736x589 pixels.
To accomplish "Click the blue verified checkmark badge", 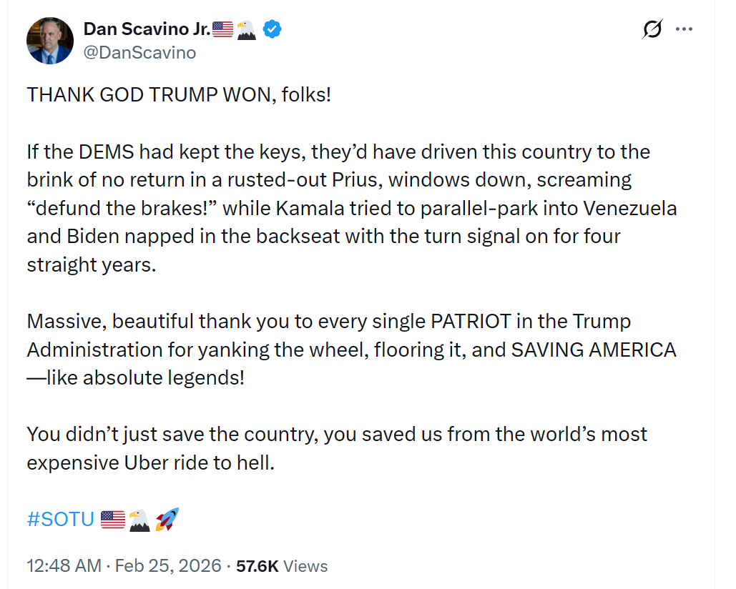I will click(x=273, y=29).
